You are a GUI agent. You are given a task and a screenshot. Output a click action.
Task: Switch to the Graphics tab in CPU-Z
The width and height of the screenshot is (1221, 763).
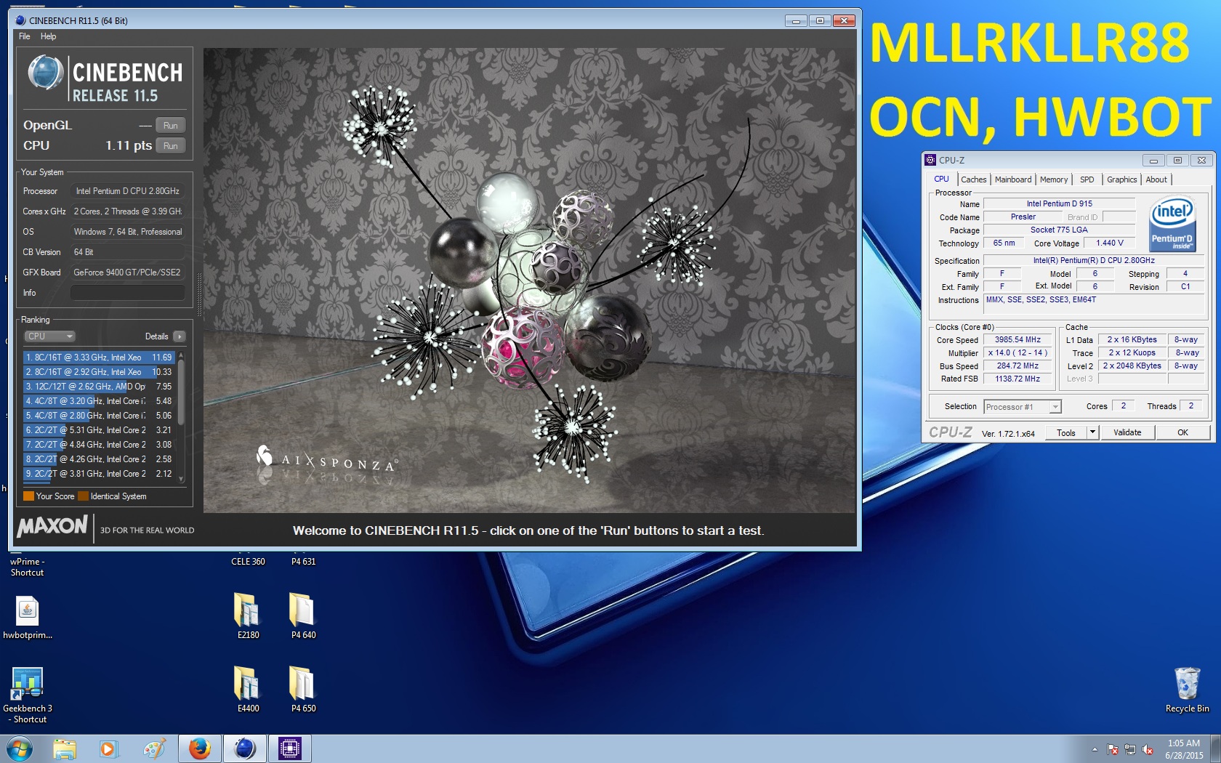(x=1122, y=179)
